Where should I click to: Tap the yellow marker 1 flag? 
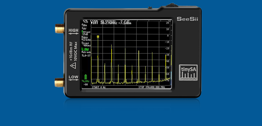pyautogui.click(x=98, y=37)
